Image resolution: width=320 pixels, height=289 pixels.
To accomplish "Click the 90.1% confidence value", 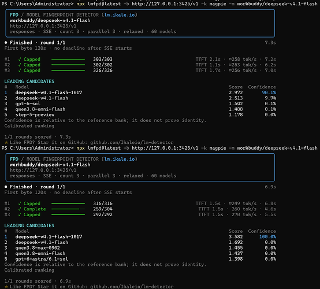I will pos(269,92).
